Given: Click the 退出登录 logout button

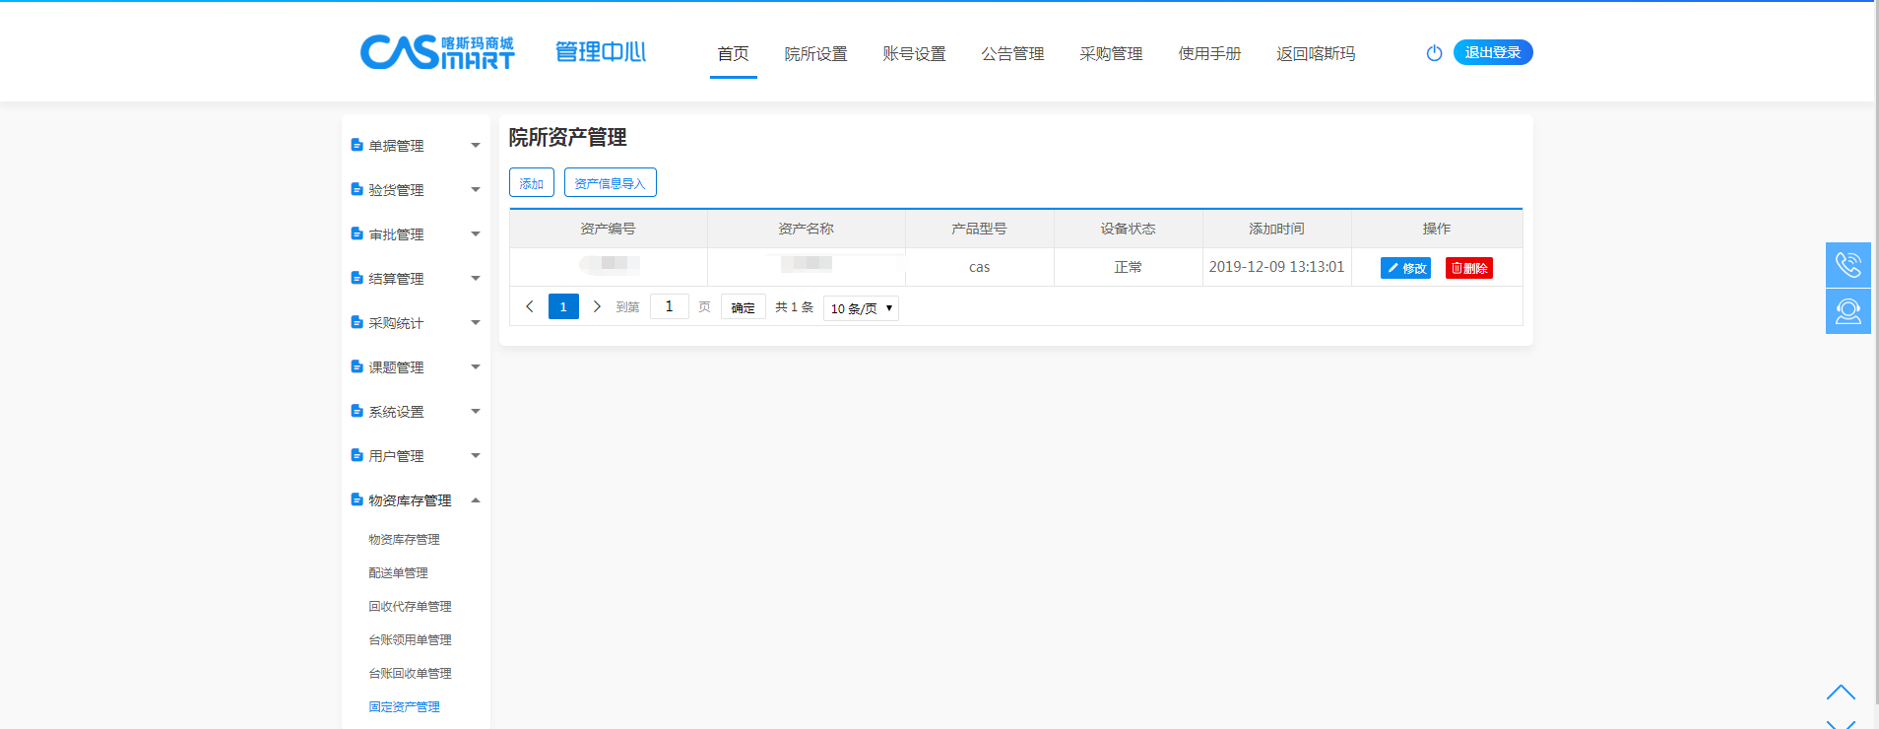Looking at the screenshot, I should (1492, 52).
